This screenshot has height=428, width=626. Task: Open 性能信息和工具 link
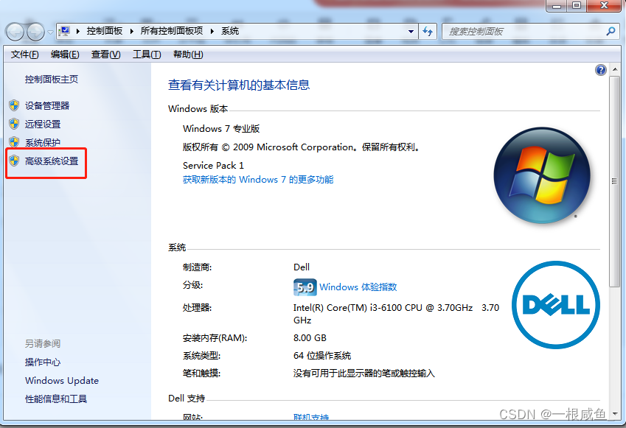point(56,399)
